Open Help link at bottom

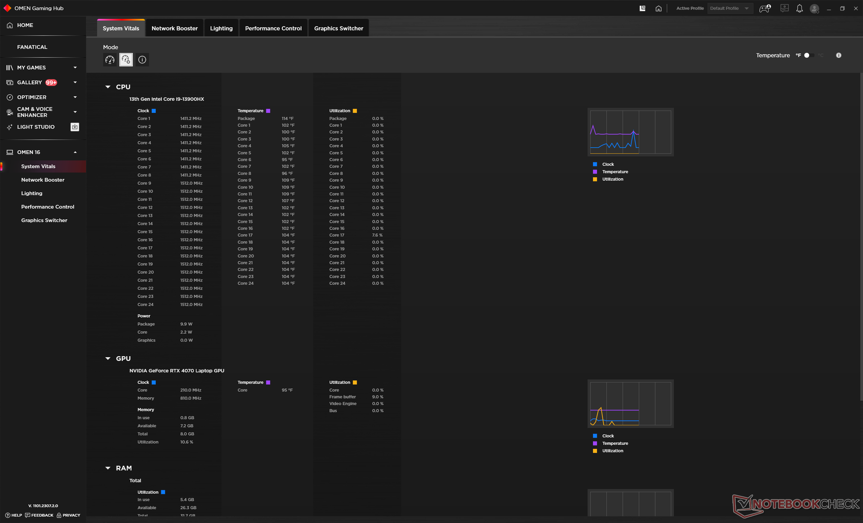13,515
